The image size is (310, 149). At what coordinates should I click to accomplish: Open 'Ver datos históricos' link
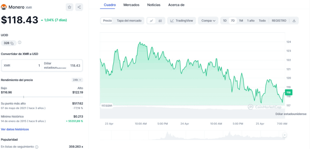(15, 129)
